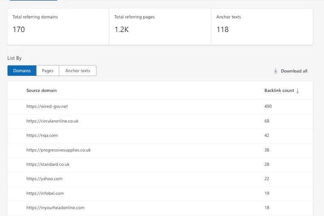Select the https://inyourheadonline.com domain

click(x=55, y=208)
